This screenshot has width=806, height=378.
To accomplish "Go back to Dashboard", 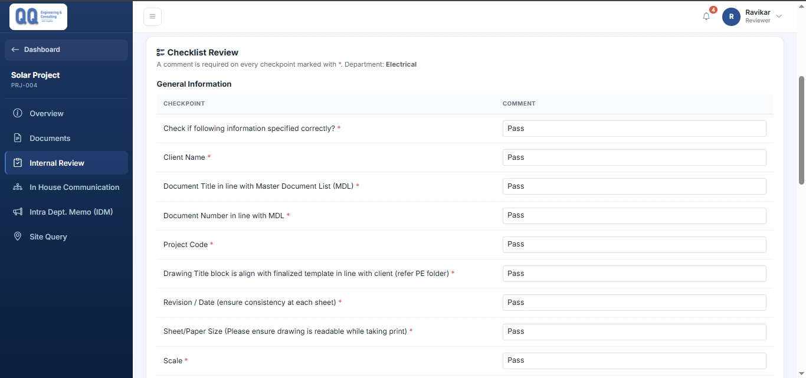I will click(66, 50).
